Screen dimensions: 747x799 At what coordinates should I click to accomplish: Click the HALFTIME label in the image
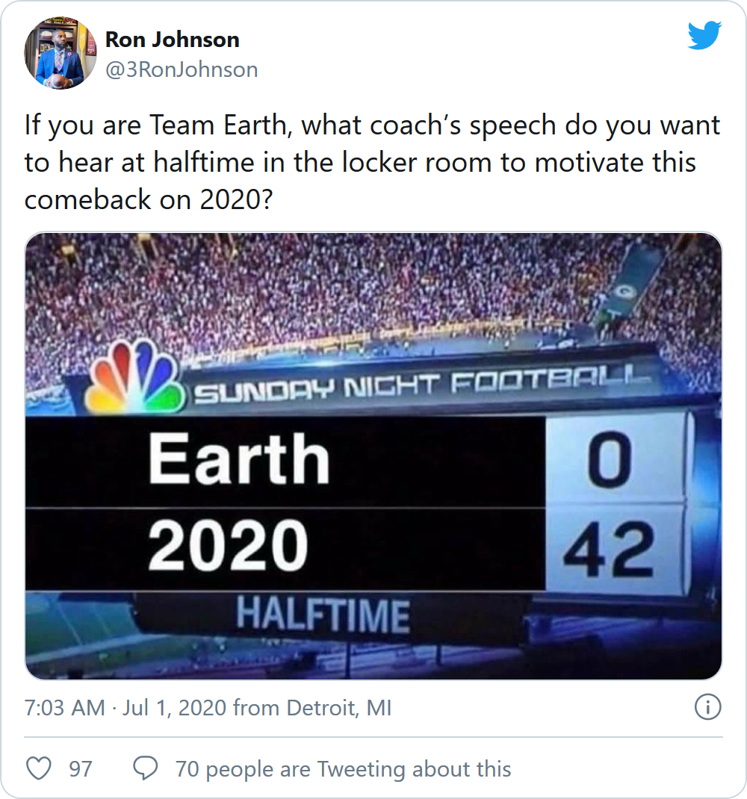[323, 615]
